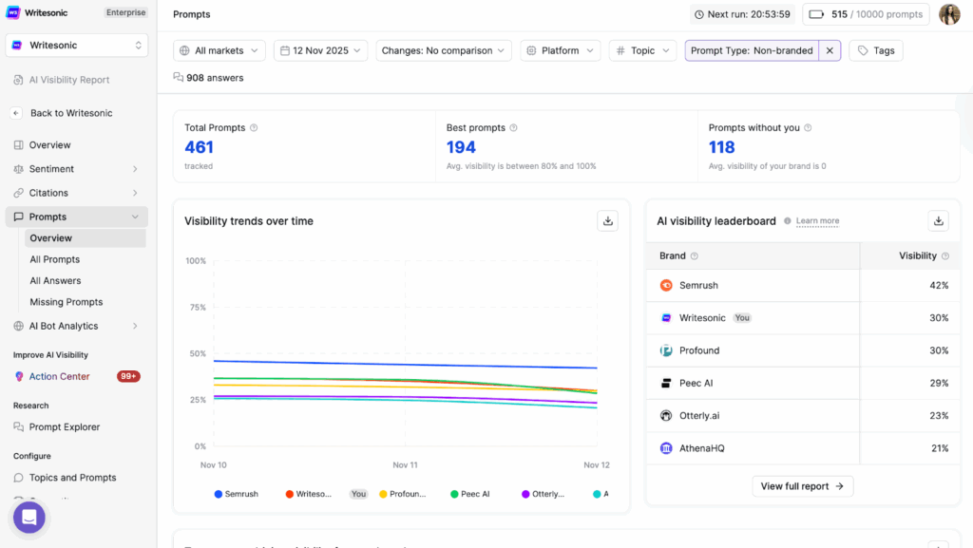Download the Visibility trends chart
This screenshot has height=548, width=973.
pyautogui.click(x=607, y=220)
